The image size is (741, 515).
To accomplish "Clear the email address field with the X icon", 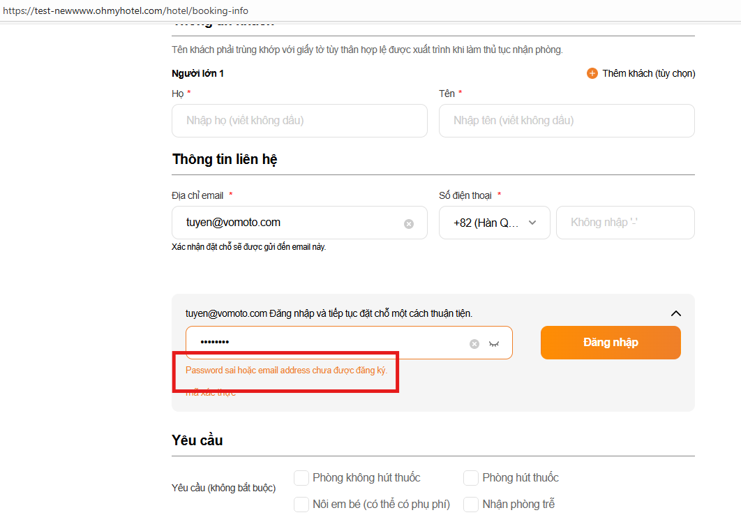I will [409, 224].
